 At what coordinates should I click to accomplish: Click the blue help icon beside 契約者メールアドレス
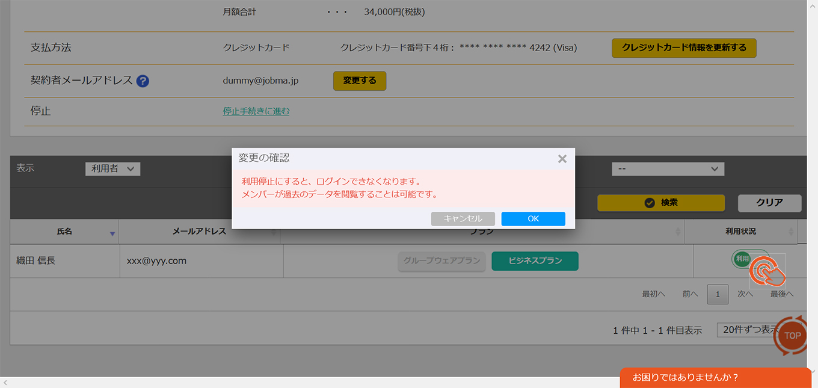(x=143, y=81)
